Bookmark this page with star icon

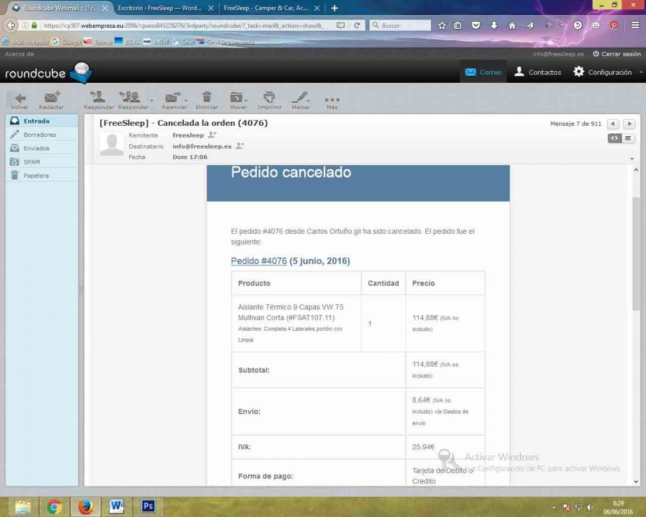[442, 26]
